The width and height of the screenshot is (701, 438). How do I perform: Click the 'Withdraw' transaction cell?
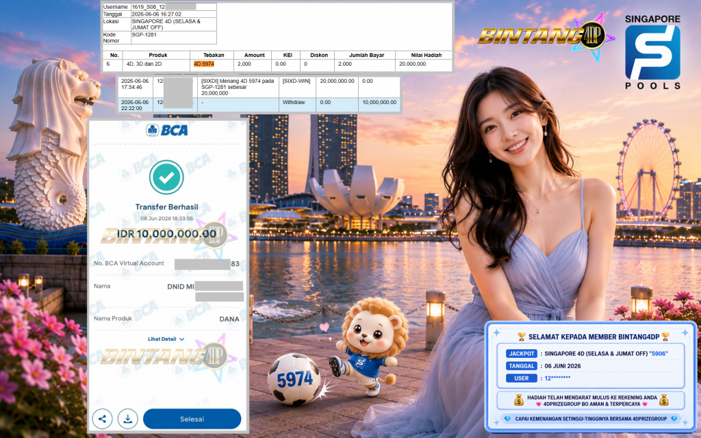pyautogui.click(x=294, y=103)
